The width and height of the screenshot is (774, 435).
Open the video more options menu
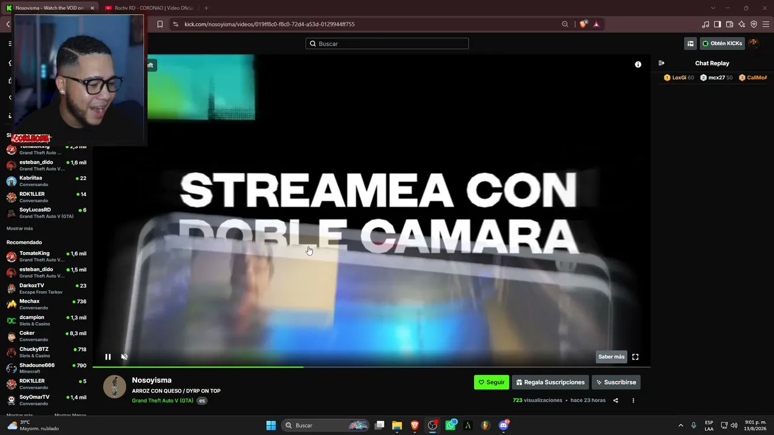633,400
